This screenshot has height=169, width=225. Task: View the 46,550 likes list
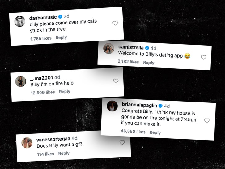pos(133,132)
